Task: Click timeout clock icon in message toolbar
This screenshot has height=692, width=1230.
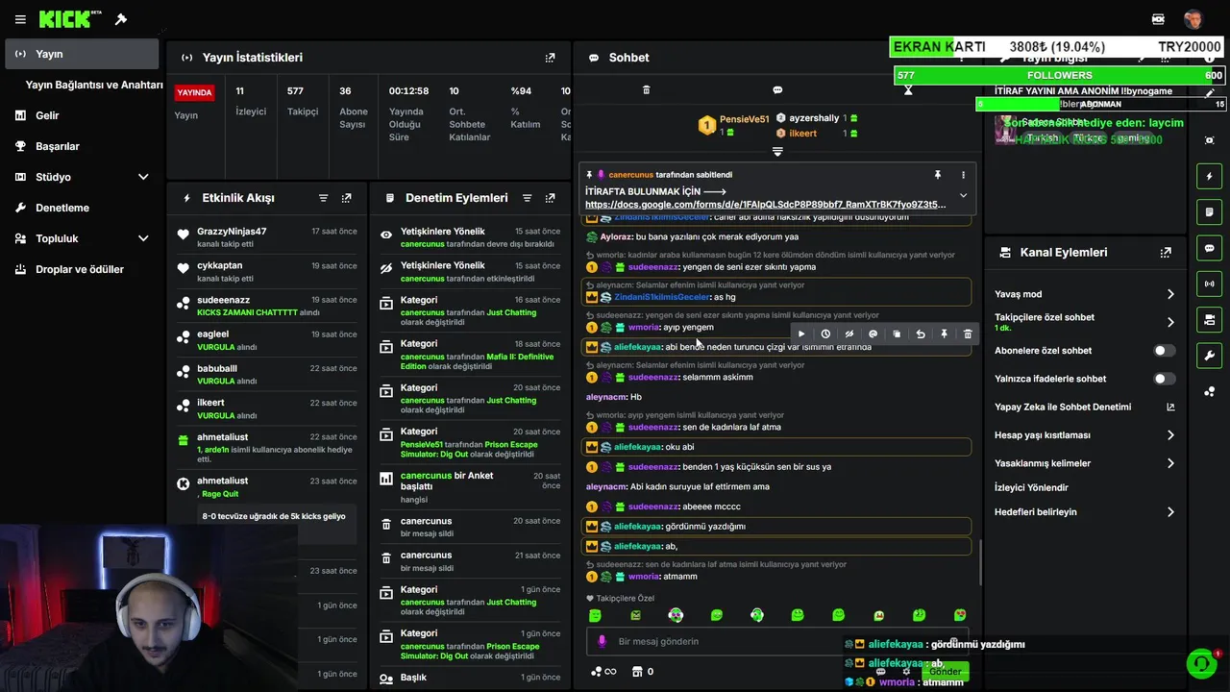Action: point(825,334)
